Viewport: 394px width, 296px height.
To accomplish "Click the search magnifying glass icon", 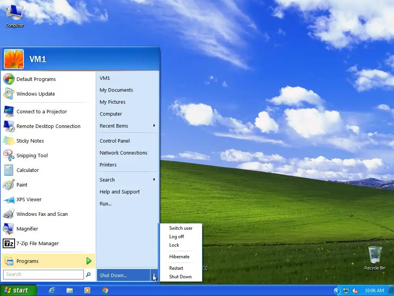I will click(88, 274).
